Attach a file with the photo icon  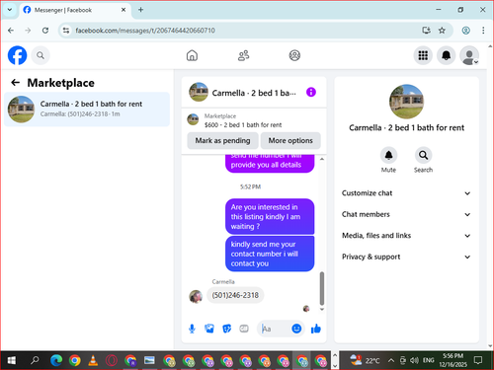pos(209,329)
